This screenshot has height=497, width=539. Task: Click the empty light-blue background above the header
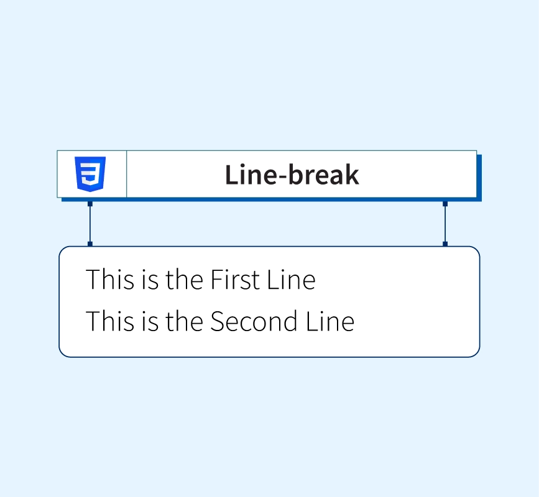[x=269, y=81]
